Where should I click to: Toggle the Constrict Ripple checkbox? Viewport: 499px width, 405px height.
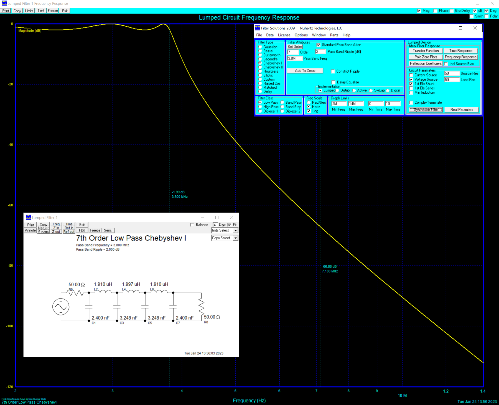333,72
